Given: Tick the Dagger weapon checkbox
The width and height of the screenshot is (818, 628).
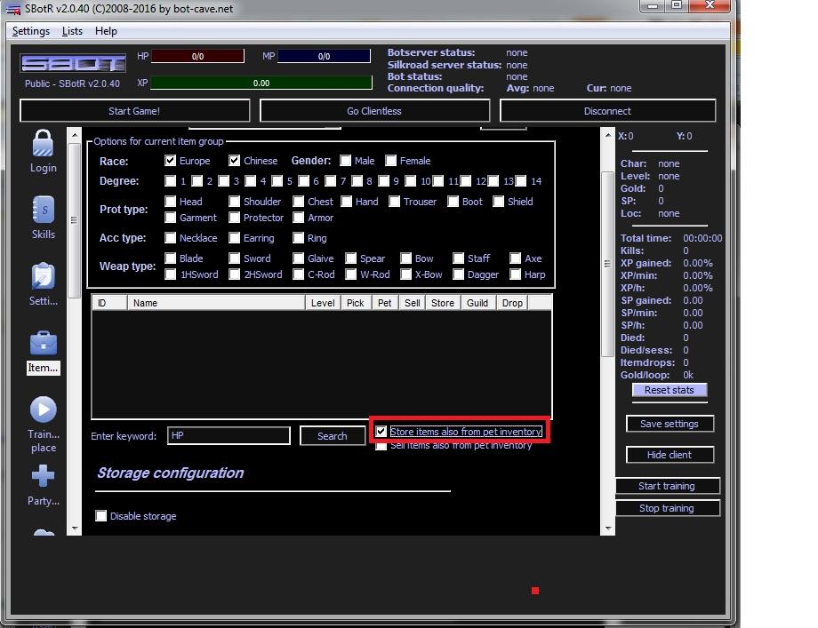Looking at the screenshot, I should click(x=458, y=274).
